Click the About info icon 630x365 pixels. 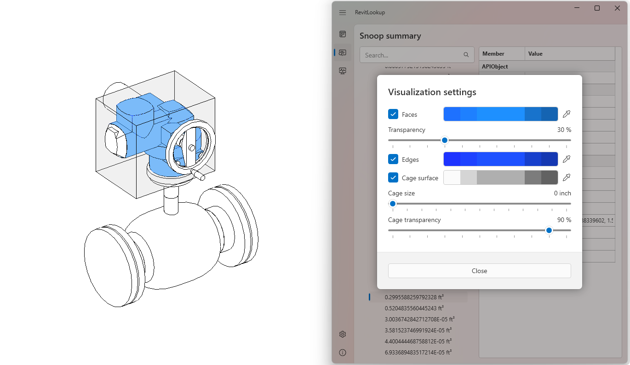coord(343,353)
